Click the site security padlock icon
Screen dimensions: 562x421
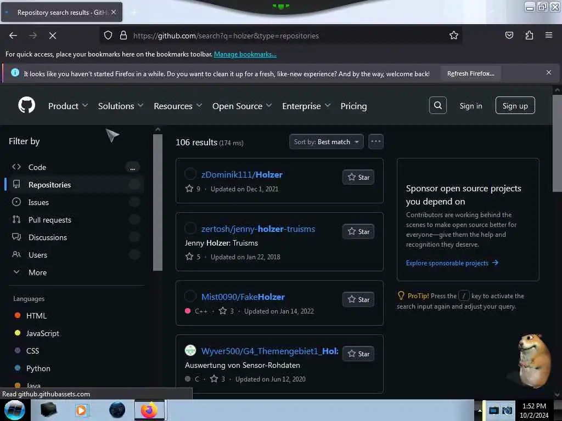click(123, 35)
